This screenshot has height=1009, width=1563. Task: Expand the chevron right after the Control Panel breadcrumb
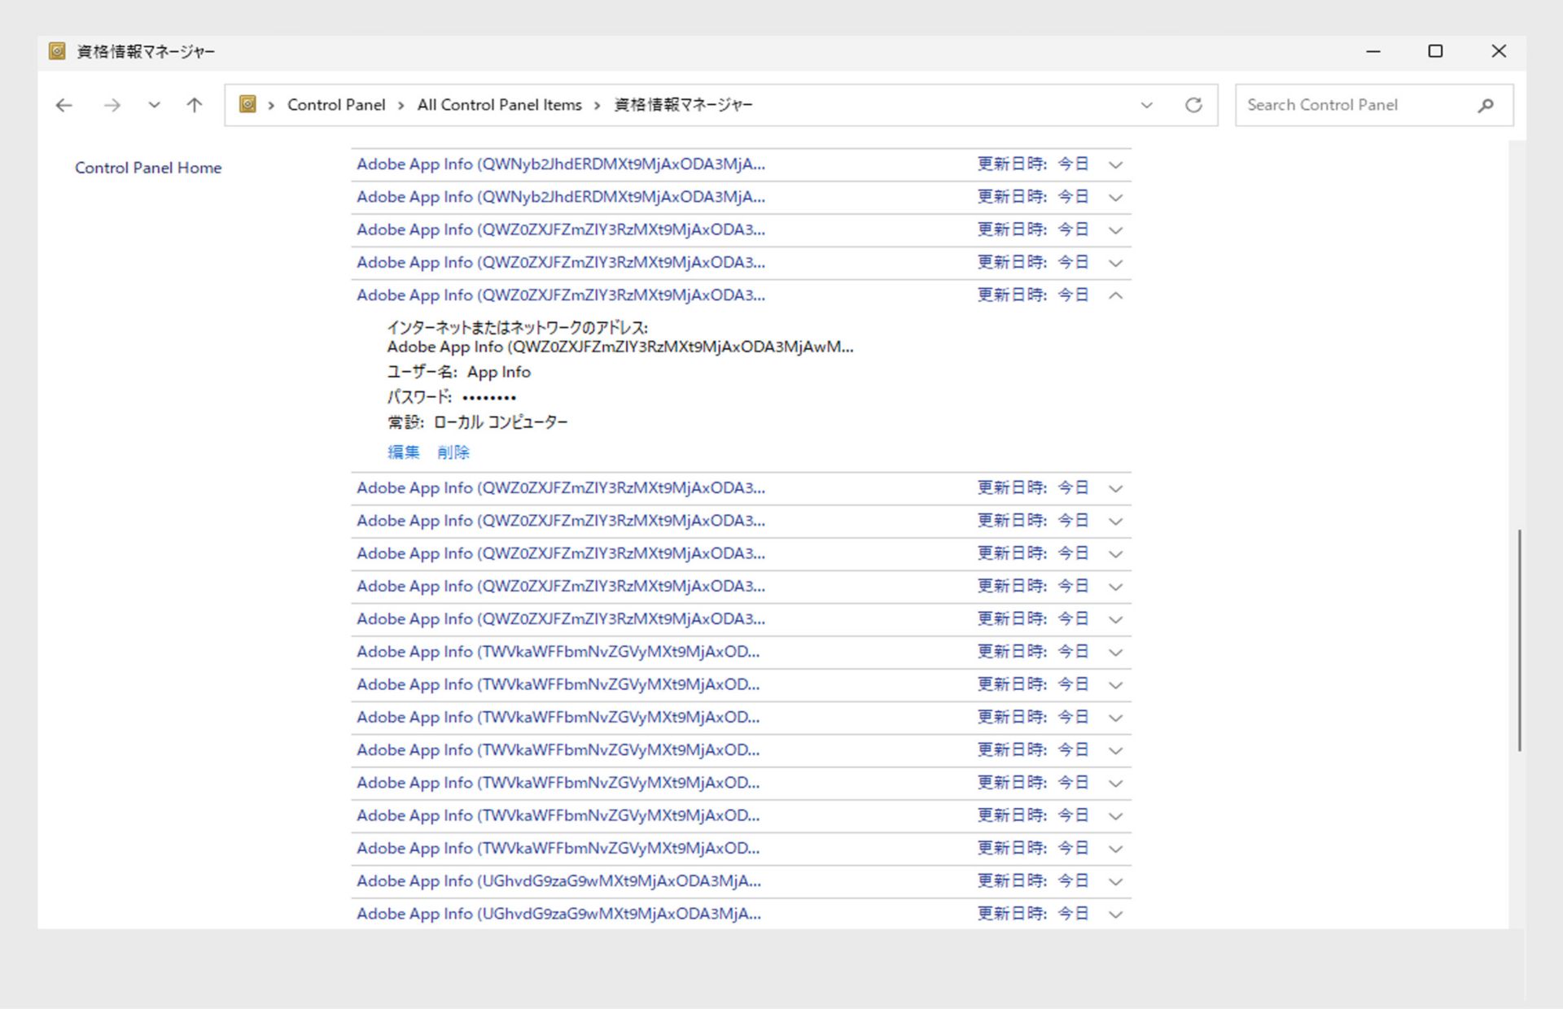point(401,106)
